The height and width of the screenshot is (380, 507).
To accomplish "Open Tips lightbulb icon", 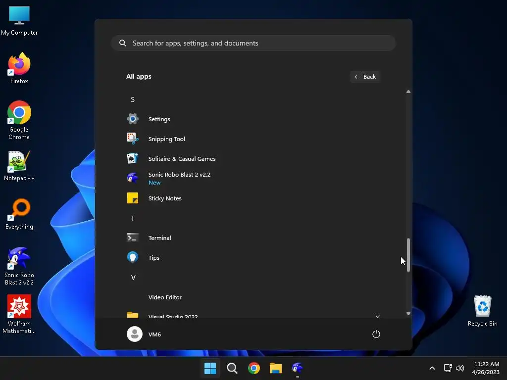I will 133,257.
